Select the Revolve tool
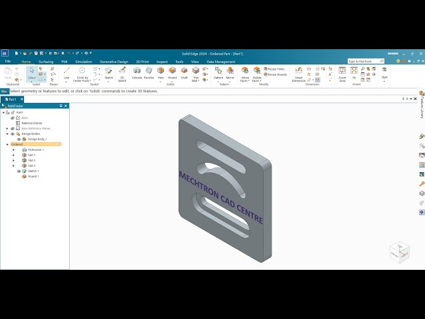425x319 pixels. click(x=149, y=73)
